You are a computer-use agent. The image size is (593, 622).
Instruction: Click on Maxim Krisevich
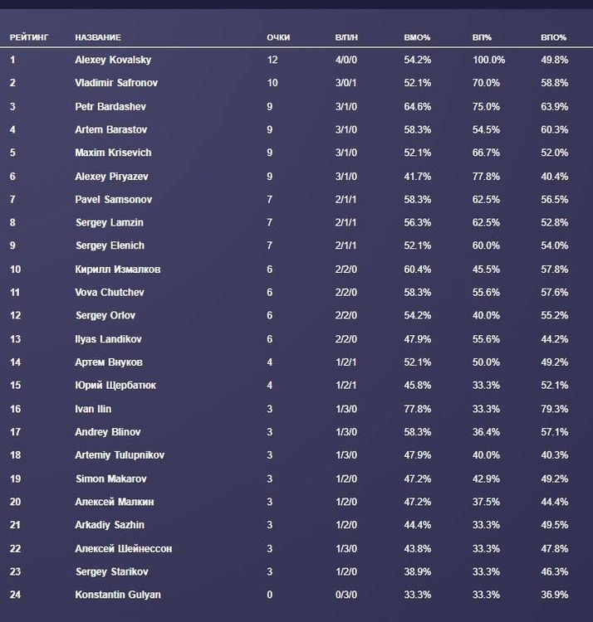(113, 153)
